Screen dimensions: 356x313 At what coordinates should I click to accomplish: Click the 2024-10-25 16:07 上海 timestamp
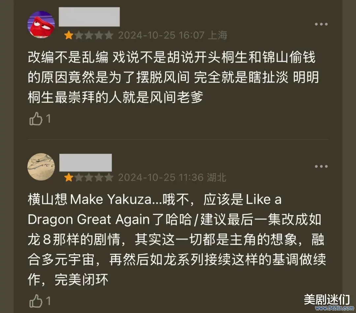tap(173, 35)
